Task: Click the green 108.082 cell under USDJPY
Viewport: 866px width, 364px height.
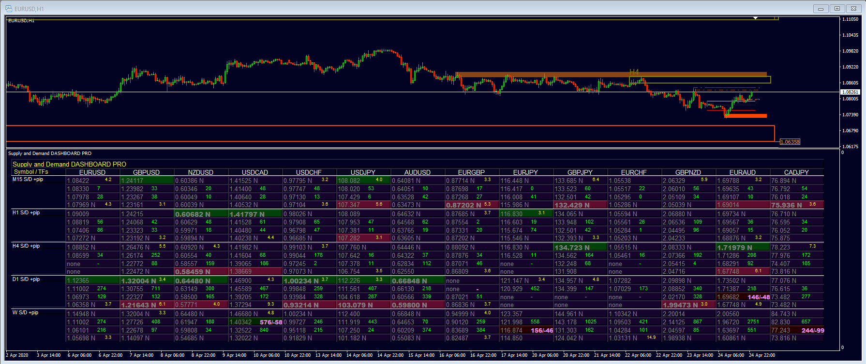Action: click(363, 181)
